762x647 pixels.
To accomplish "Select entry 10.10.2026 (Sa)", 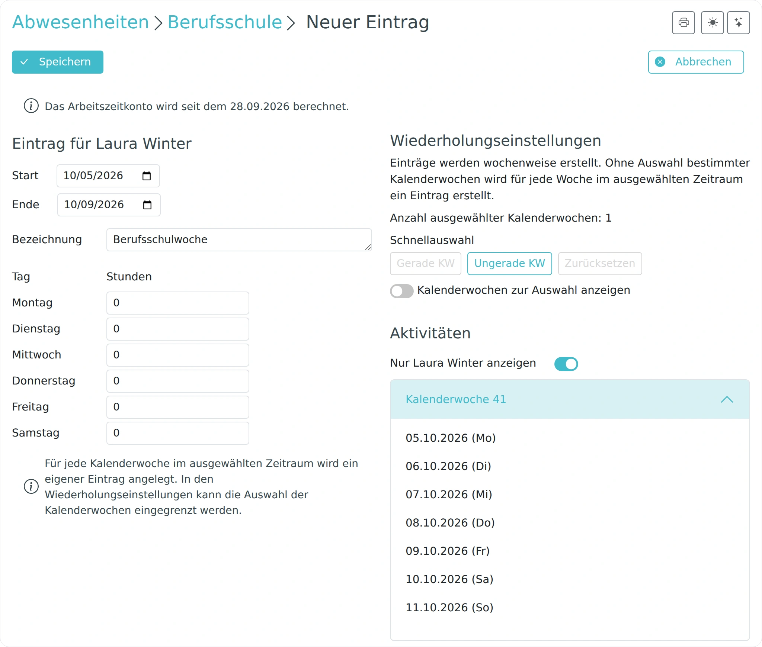I will tap(449, 579).
